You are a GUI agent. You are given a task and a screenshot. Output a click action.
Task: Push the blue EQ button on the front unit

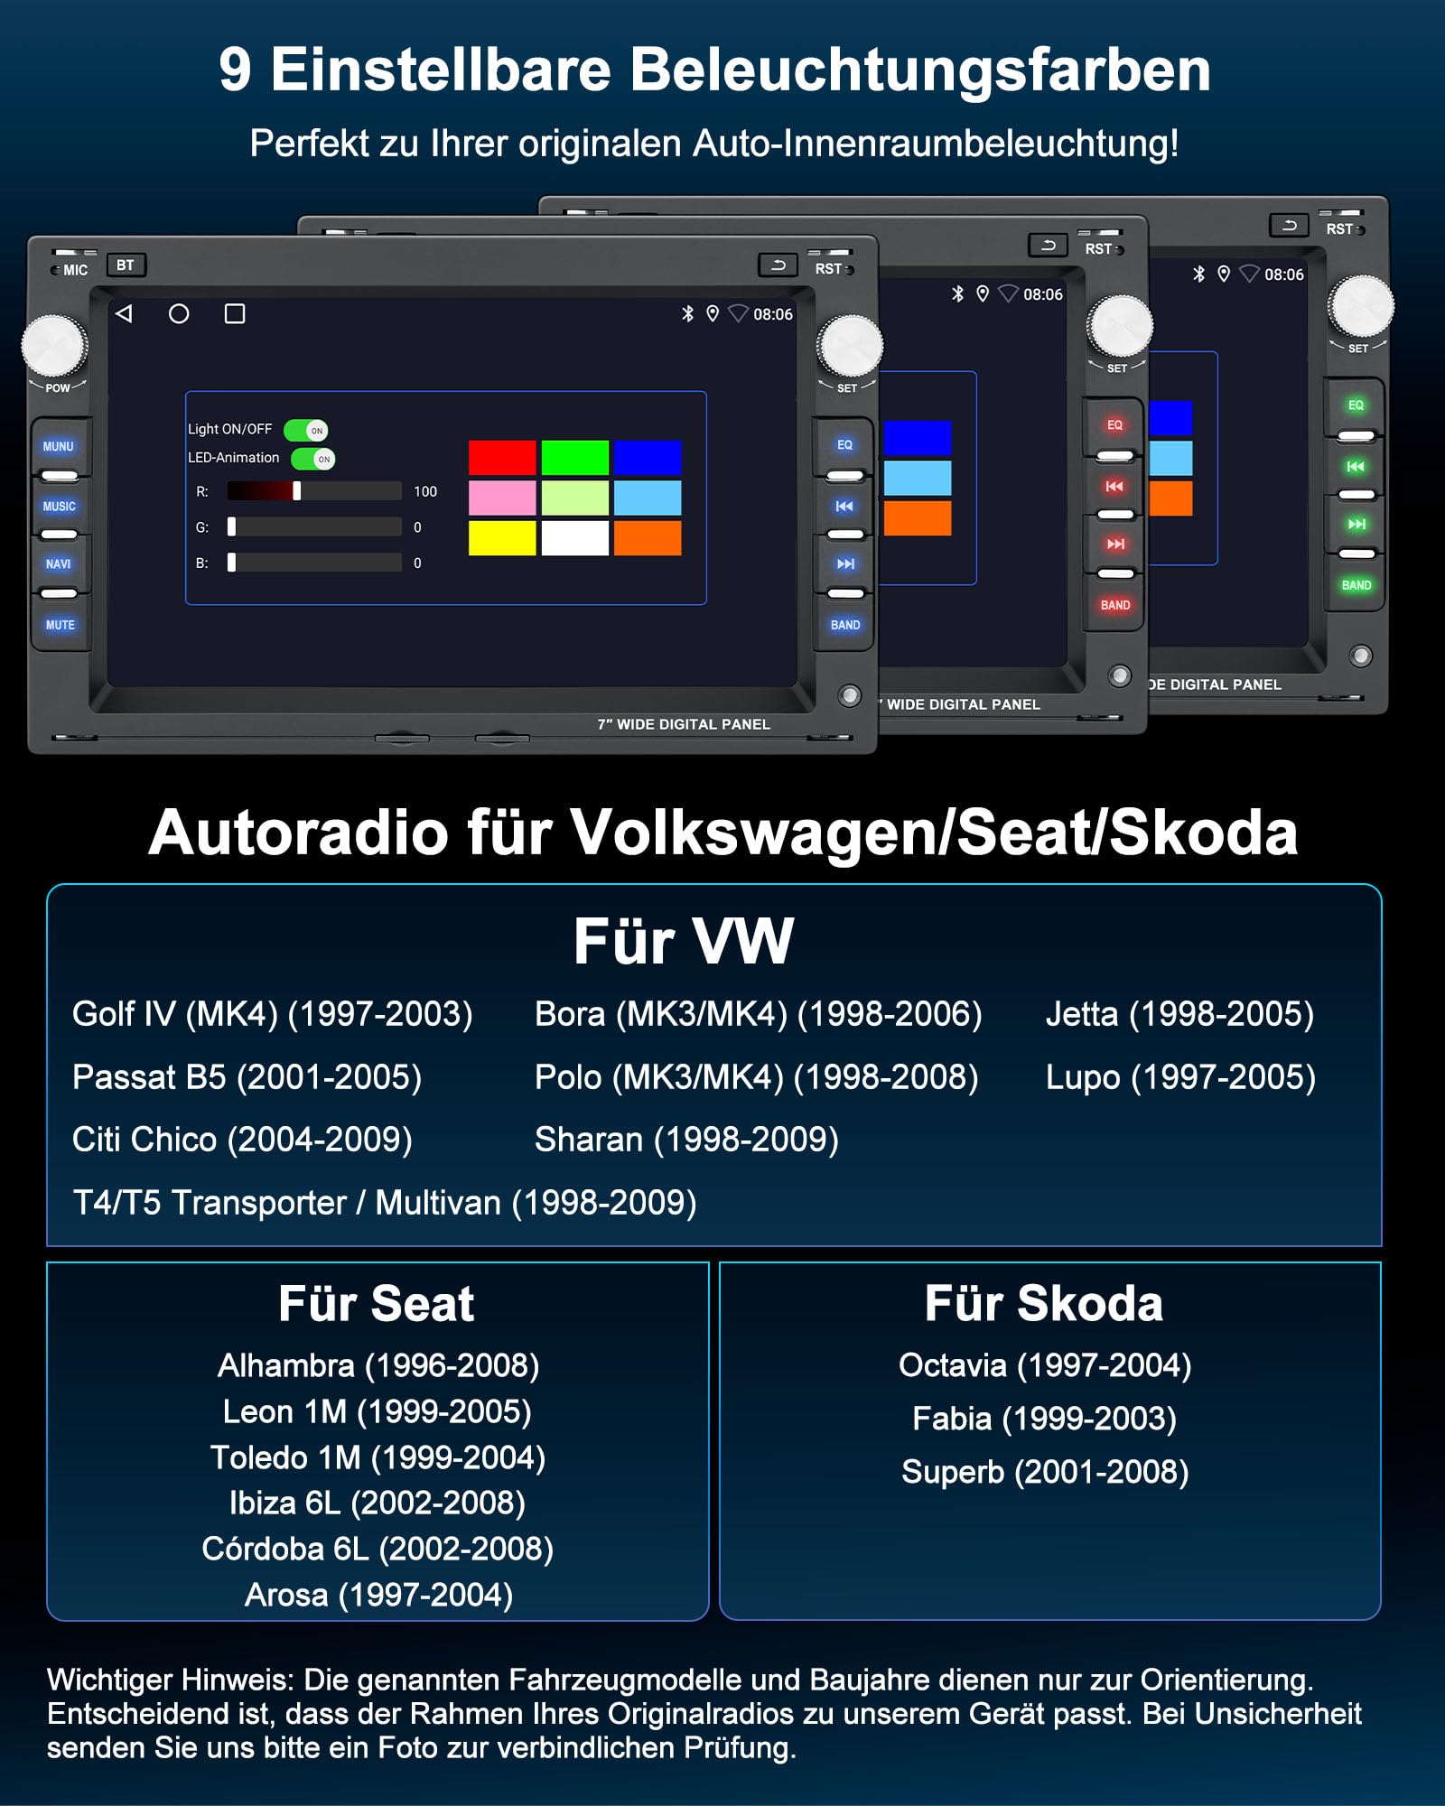pyautogui.click(x=844, y=444)
